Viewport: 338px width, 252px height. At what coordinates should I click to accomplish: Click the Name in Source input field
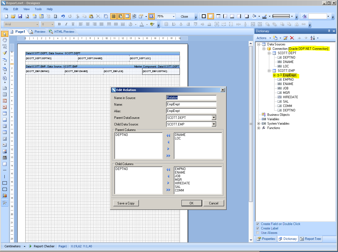(x=191, y=98)
